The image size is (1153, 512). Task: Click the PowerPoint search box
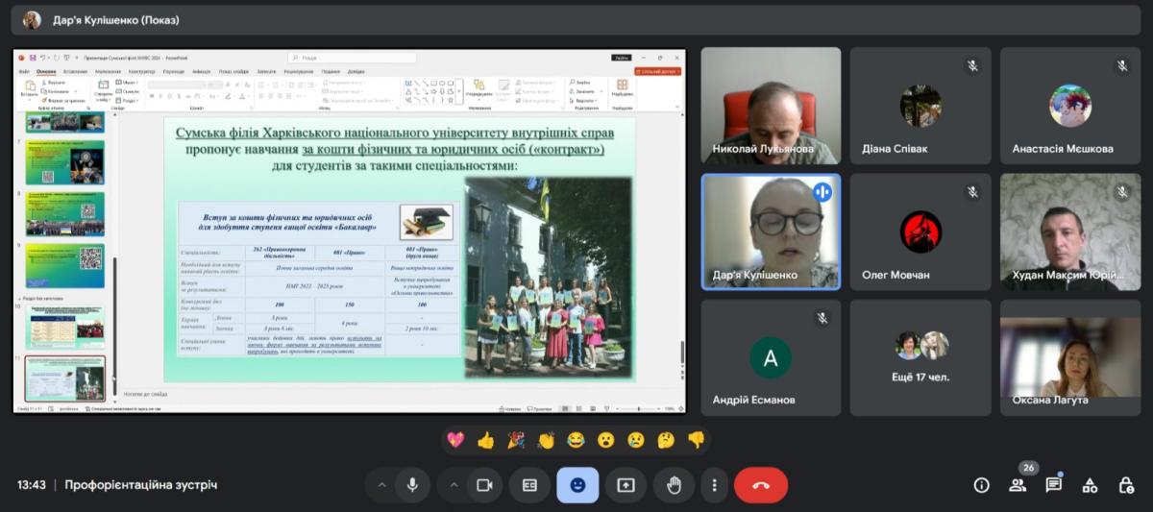(354, 58)
